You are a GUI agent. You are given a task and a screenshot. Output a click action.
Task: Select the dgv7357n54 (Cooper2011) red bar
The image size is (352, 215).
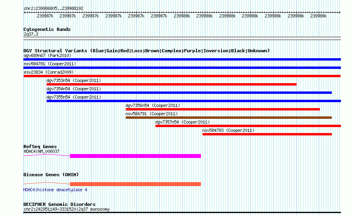coord(248,126)
